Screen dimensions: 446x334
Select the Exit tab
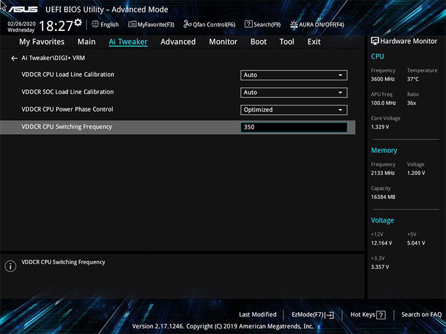click(x=314, y=42)
